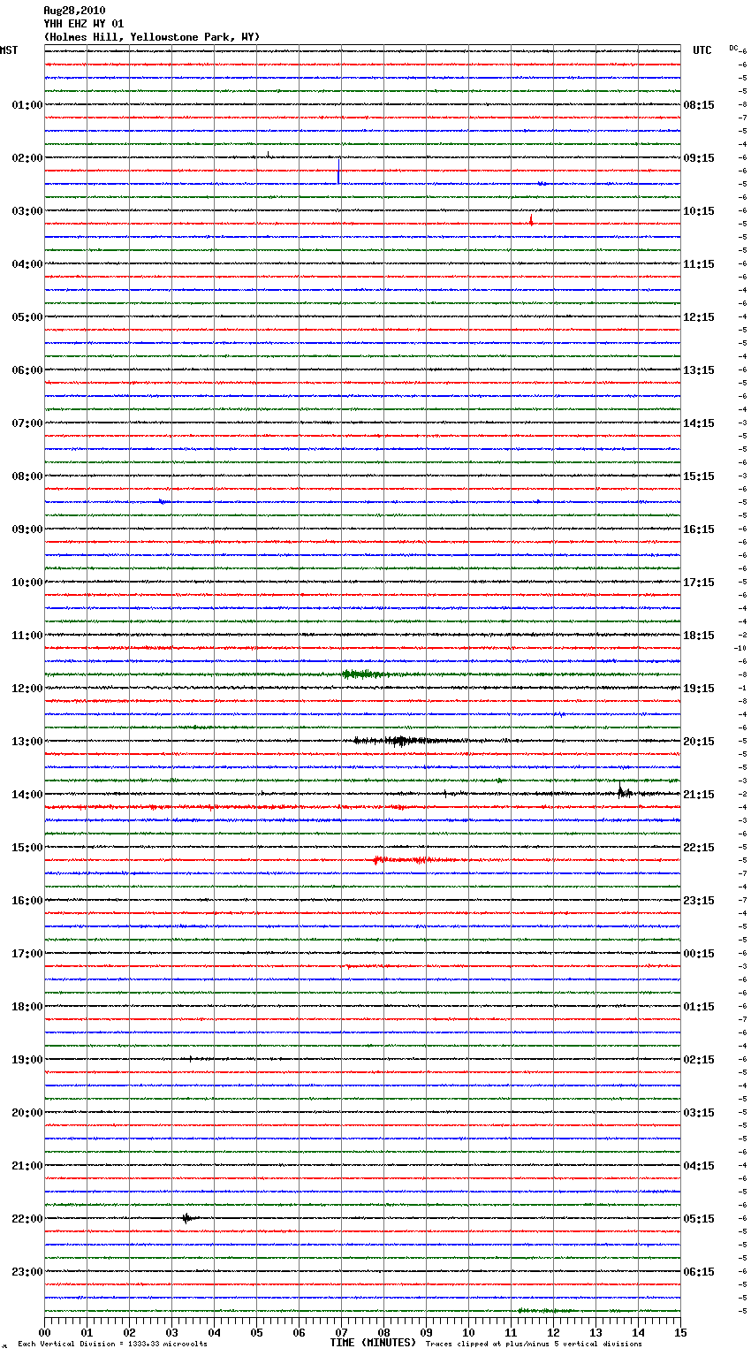Click minute tick 11 on the time axis
Image resolution: width=751 pixels, height=1356 pixels.
[x=511, y=1332]
